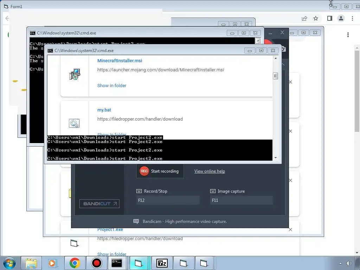Screen dimensions: 360x270
Task: Click the filedropper URL under my.bat
Action: click(x=140, y=119)
